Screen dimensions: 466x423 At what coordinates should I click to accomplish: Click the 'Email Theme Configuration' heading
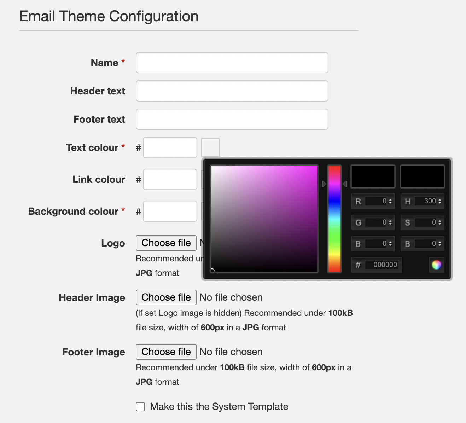[x=109, y=16]
